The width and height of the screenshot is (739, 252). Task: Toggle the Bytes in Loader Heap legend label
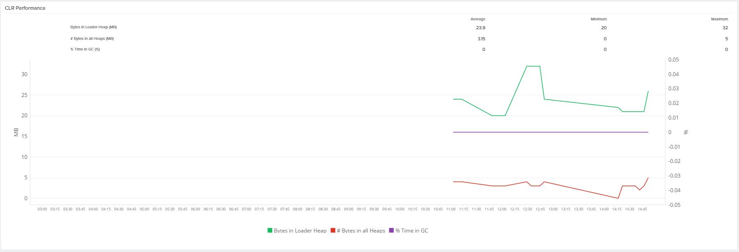point(300,231)
